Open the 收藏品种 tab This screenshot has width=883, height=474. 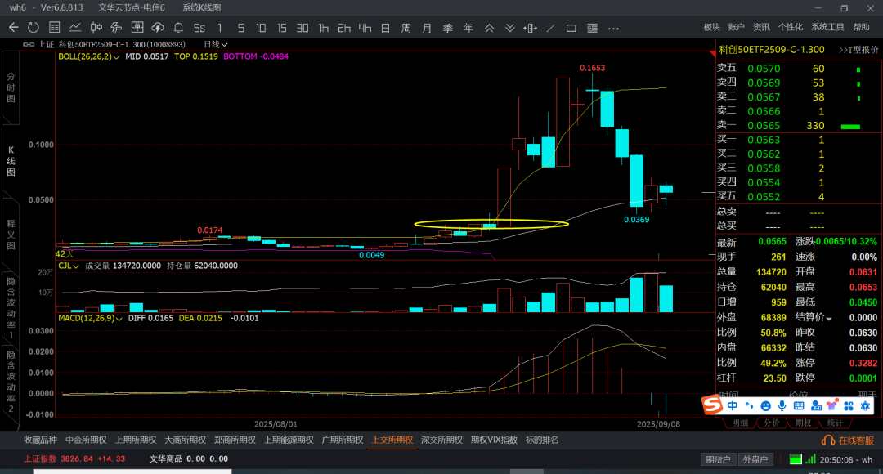[40, 440]
